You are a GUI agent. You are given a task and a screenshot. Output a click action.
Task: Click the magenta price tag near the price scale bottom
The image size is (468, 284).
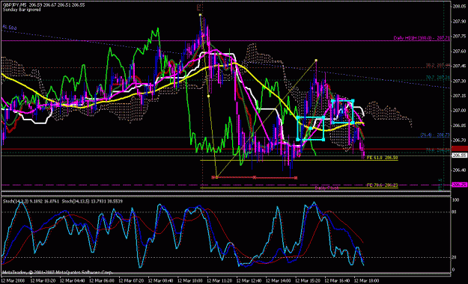pos(459,185)
